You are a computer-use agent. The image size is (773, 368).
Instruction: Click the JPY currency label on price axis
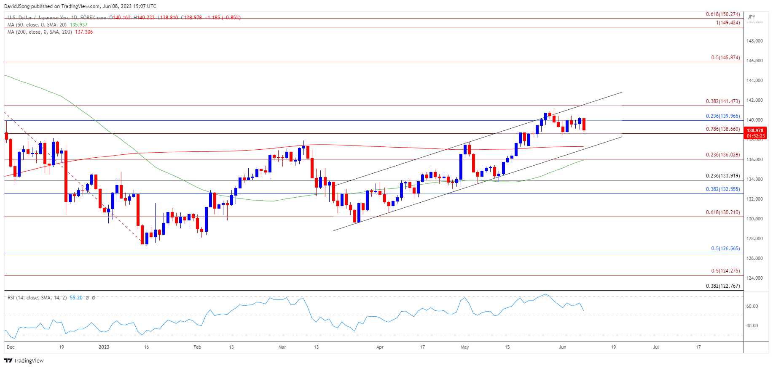pyautogui.click(x=752, y=17)
